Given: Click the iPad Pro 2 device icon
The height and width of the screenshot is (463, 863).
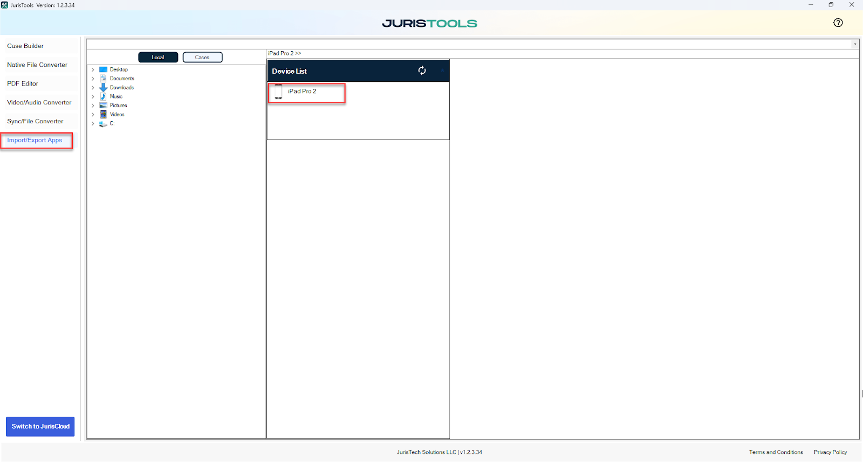Looking at the screenshot, I should point(278,92).
